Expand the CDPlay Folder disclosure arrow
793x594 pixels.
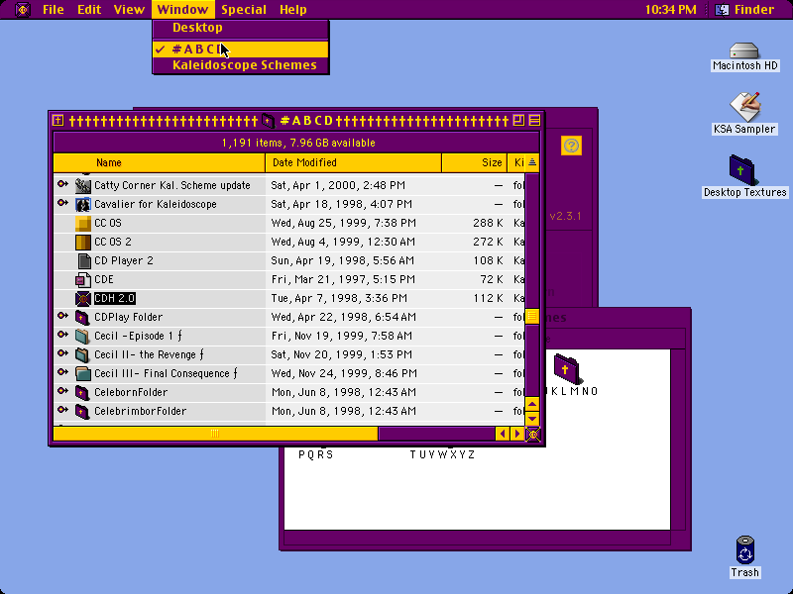[x=62, y=316]
